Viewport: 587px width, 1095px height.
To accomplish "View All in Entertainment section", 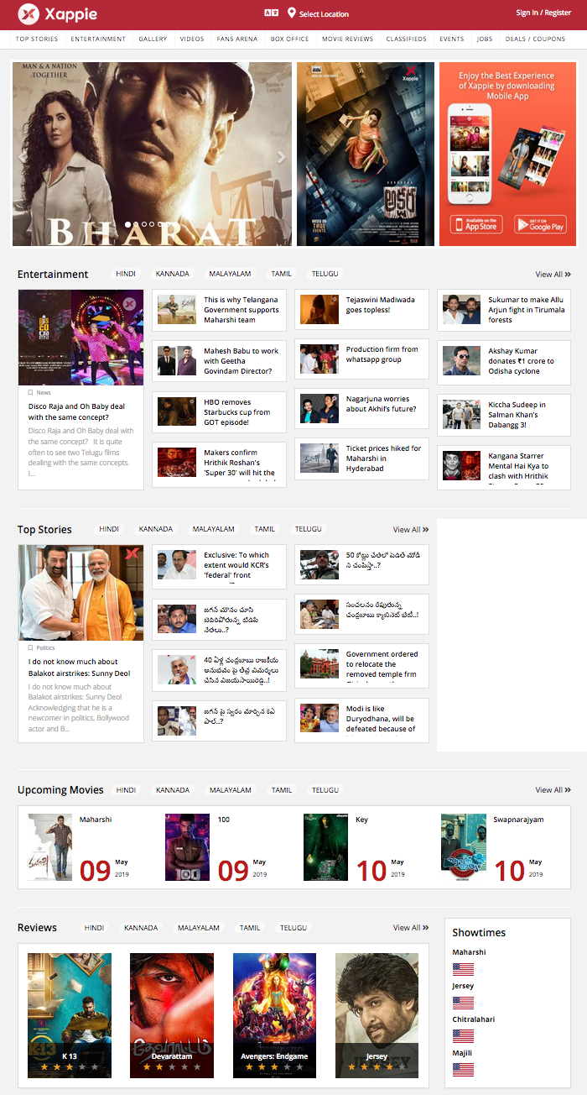I will 553,275.
